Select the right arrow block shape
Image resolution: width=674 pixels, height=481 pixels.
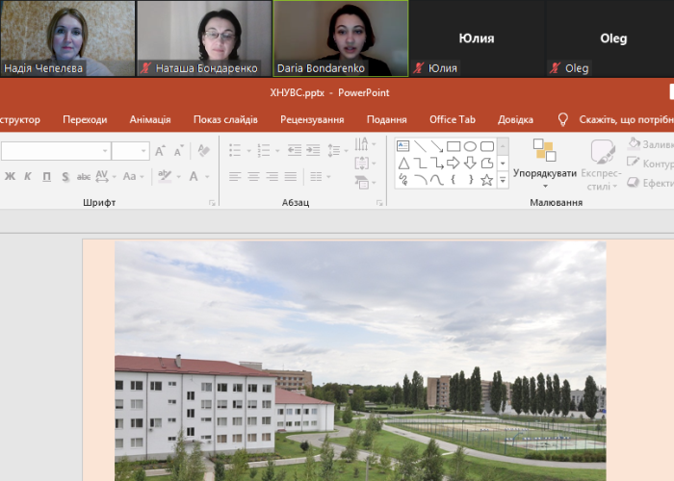[454, 163]
